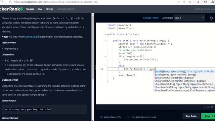Click the 'Sample Output' heading

click(x=10, y=118)
